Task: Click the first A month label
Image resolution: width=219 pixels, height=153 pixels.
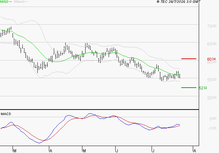Action: point(51,151)
